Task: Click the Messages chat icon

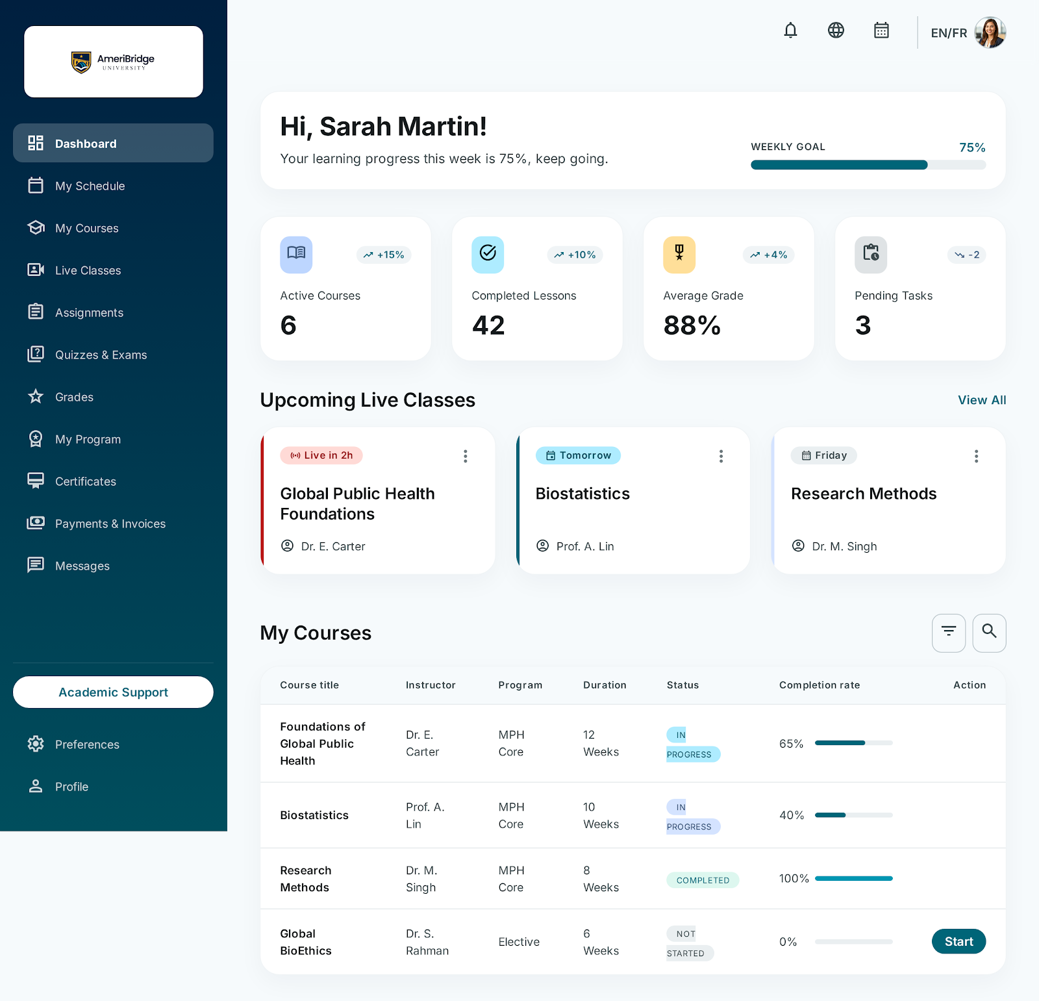Action: pos(36,565)
